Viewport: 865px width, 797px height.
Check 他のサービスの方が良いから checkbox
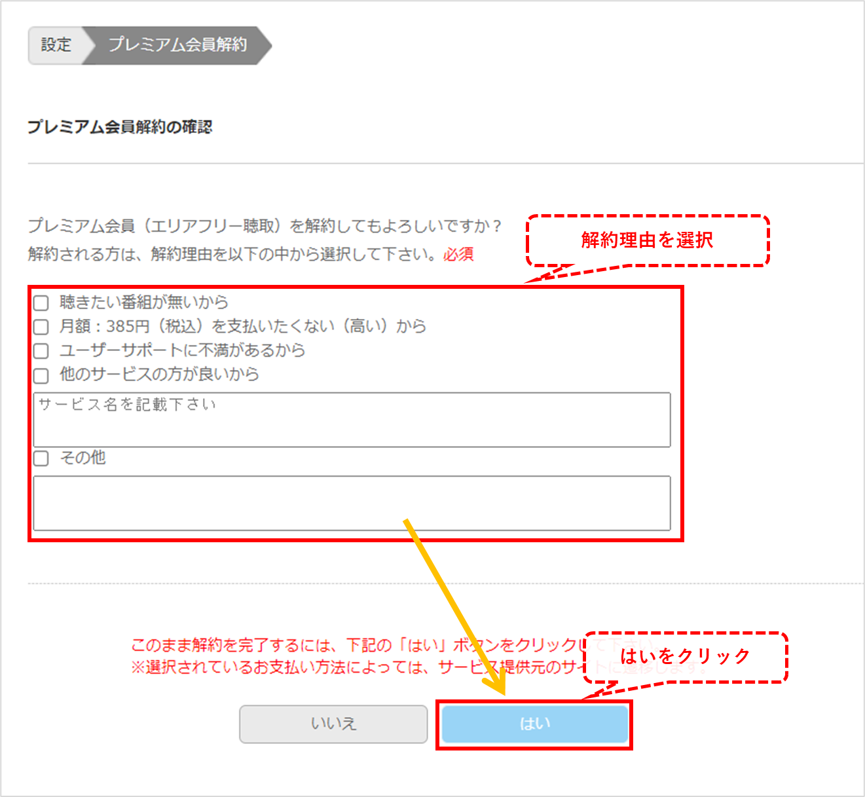[41, 375]
